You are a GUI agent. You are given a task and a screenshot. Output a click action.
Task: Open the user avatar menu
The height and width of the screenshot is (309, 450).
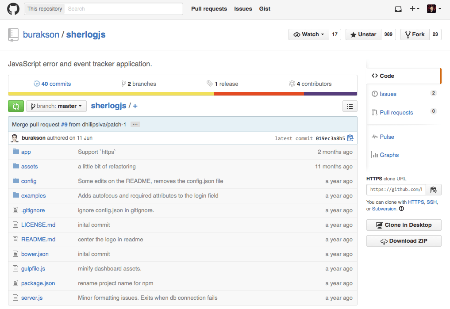[x=434, y=9]
